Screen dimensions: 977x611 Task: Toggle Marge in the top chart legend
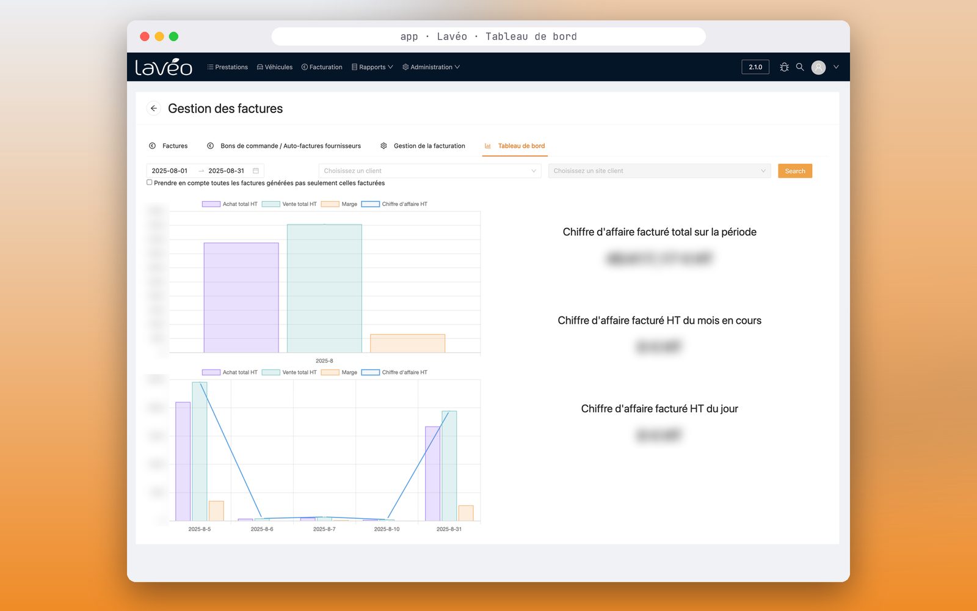coord(340,204)
